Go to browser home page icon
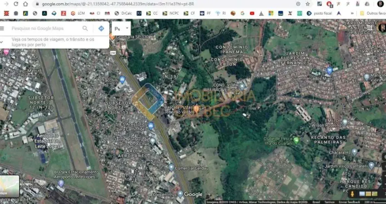This screenshot has width=386, height=204. 25,4
